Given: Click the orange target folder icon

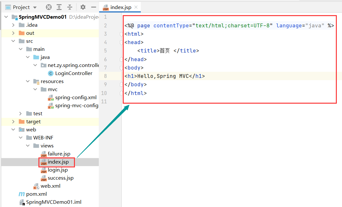Looking at the screenshot, I should point(22,122).
